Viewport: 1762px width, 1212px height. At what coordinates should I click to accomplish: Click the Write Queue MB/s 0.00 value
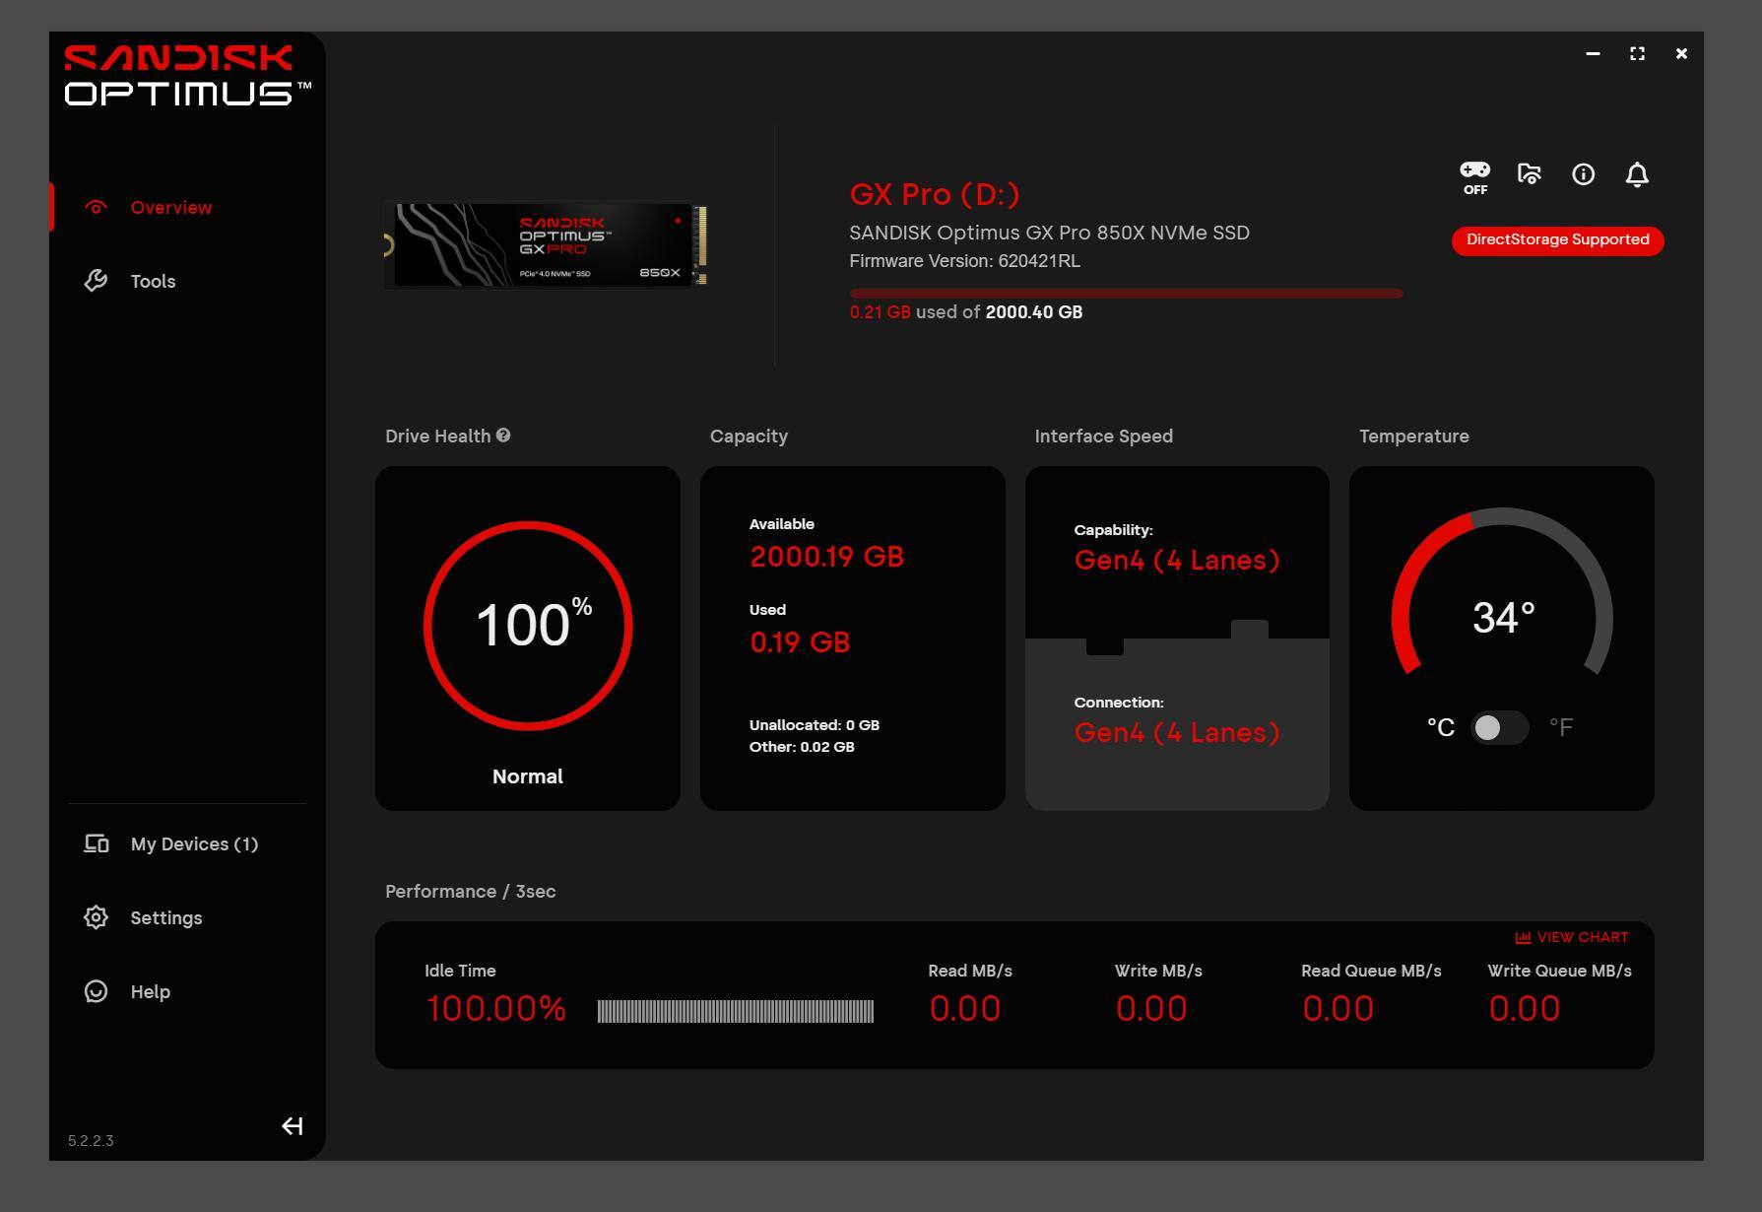click(x=1524, y=1009)
